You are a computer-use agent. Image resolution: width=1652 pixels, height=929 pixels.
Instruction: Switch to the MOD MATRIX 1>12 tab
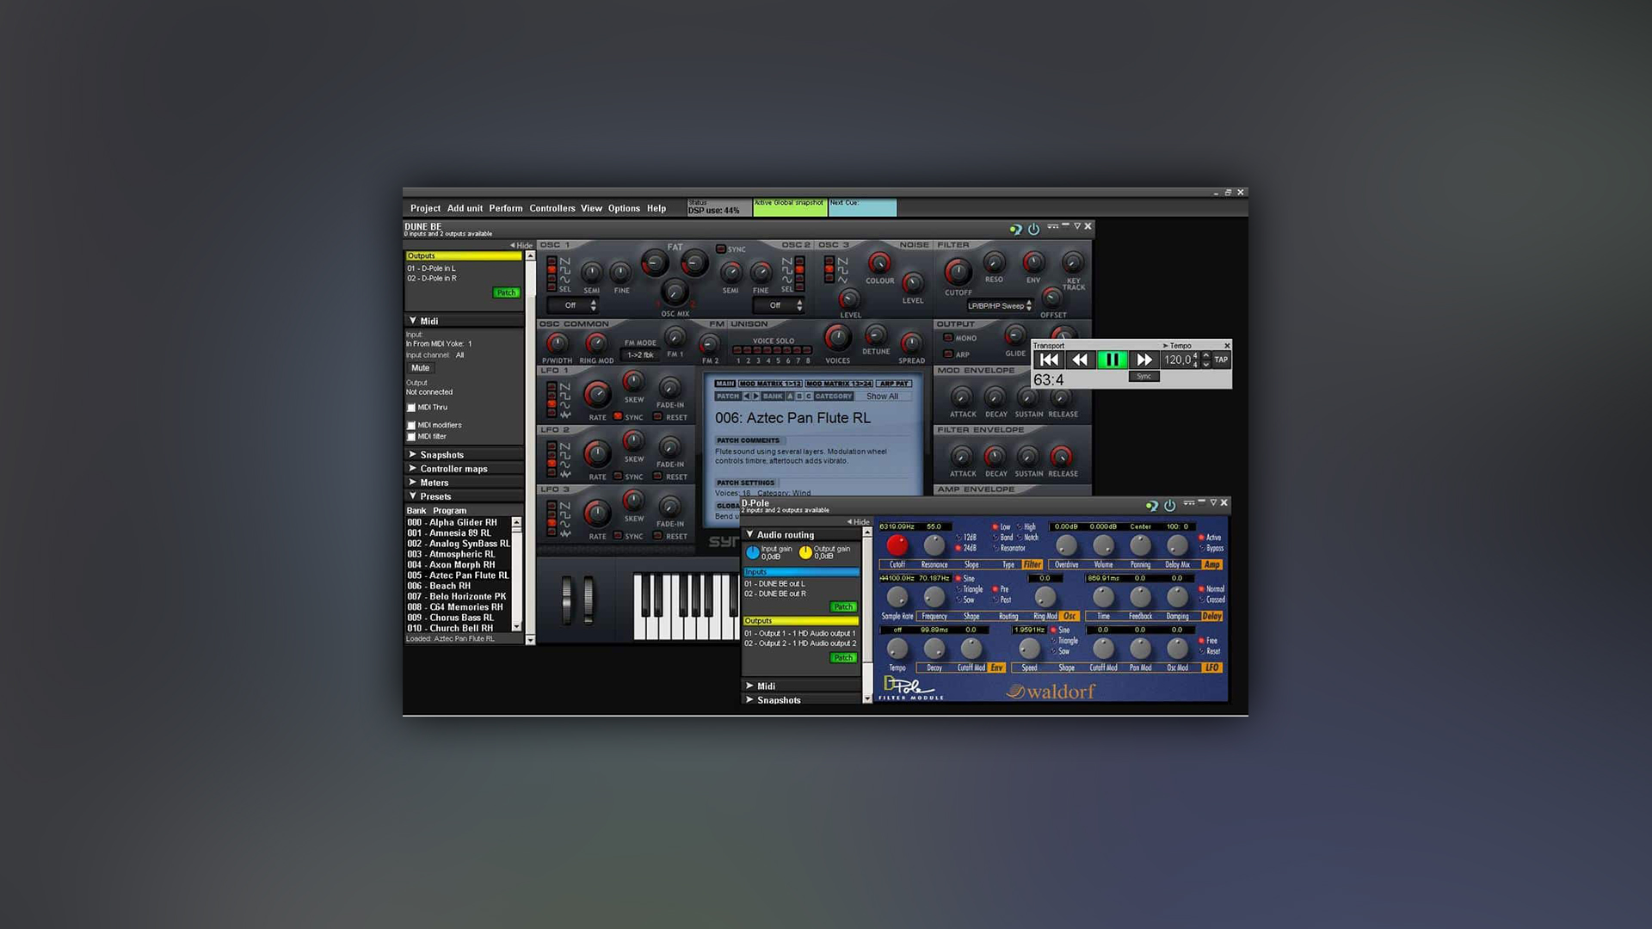(x=771, y=383)
